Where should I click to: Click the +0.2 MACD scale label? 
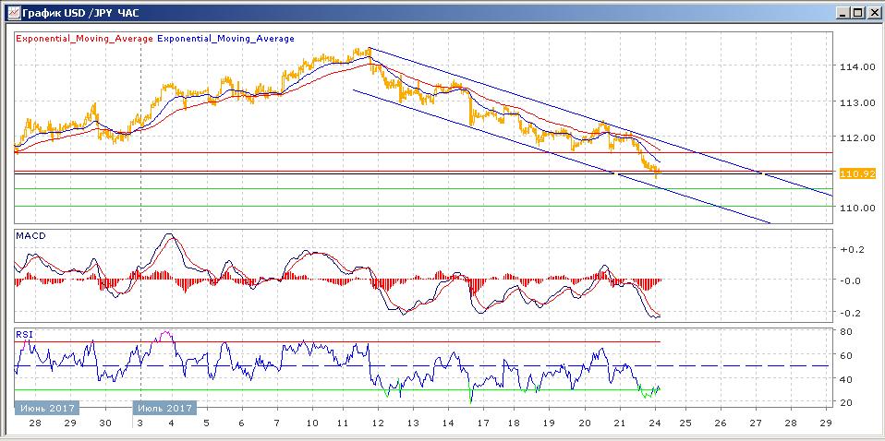849,249
